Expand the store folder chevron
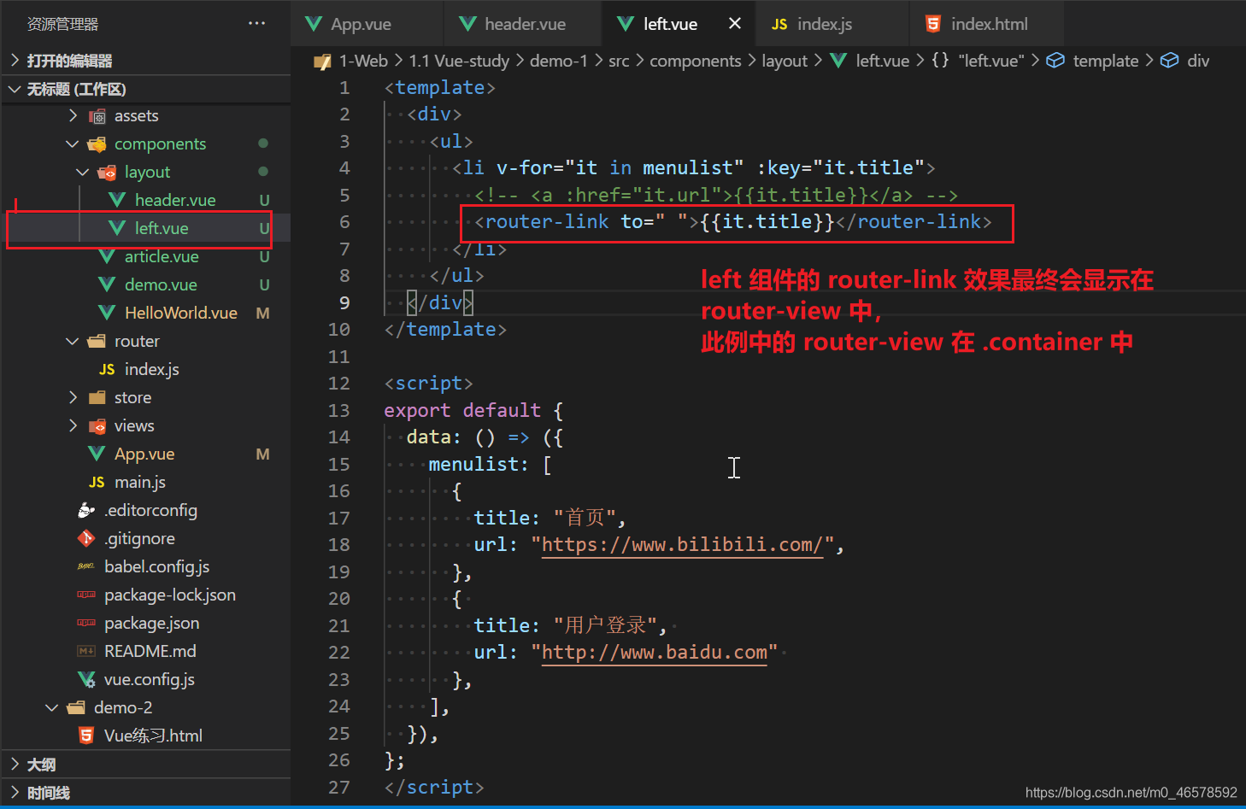Viewport: 1246px width, 809px height. click(x=73, y=397)
